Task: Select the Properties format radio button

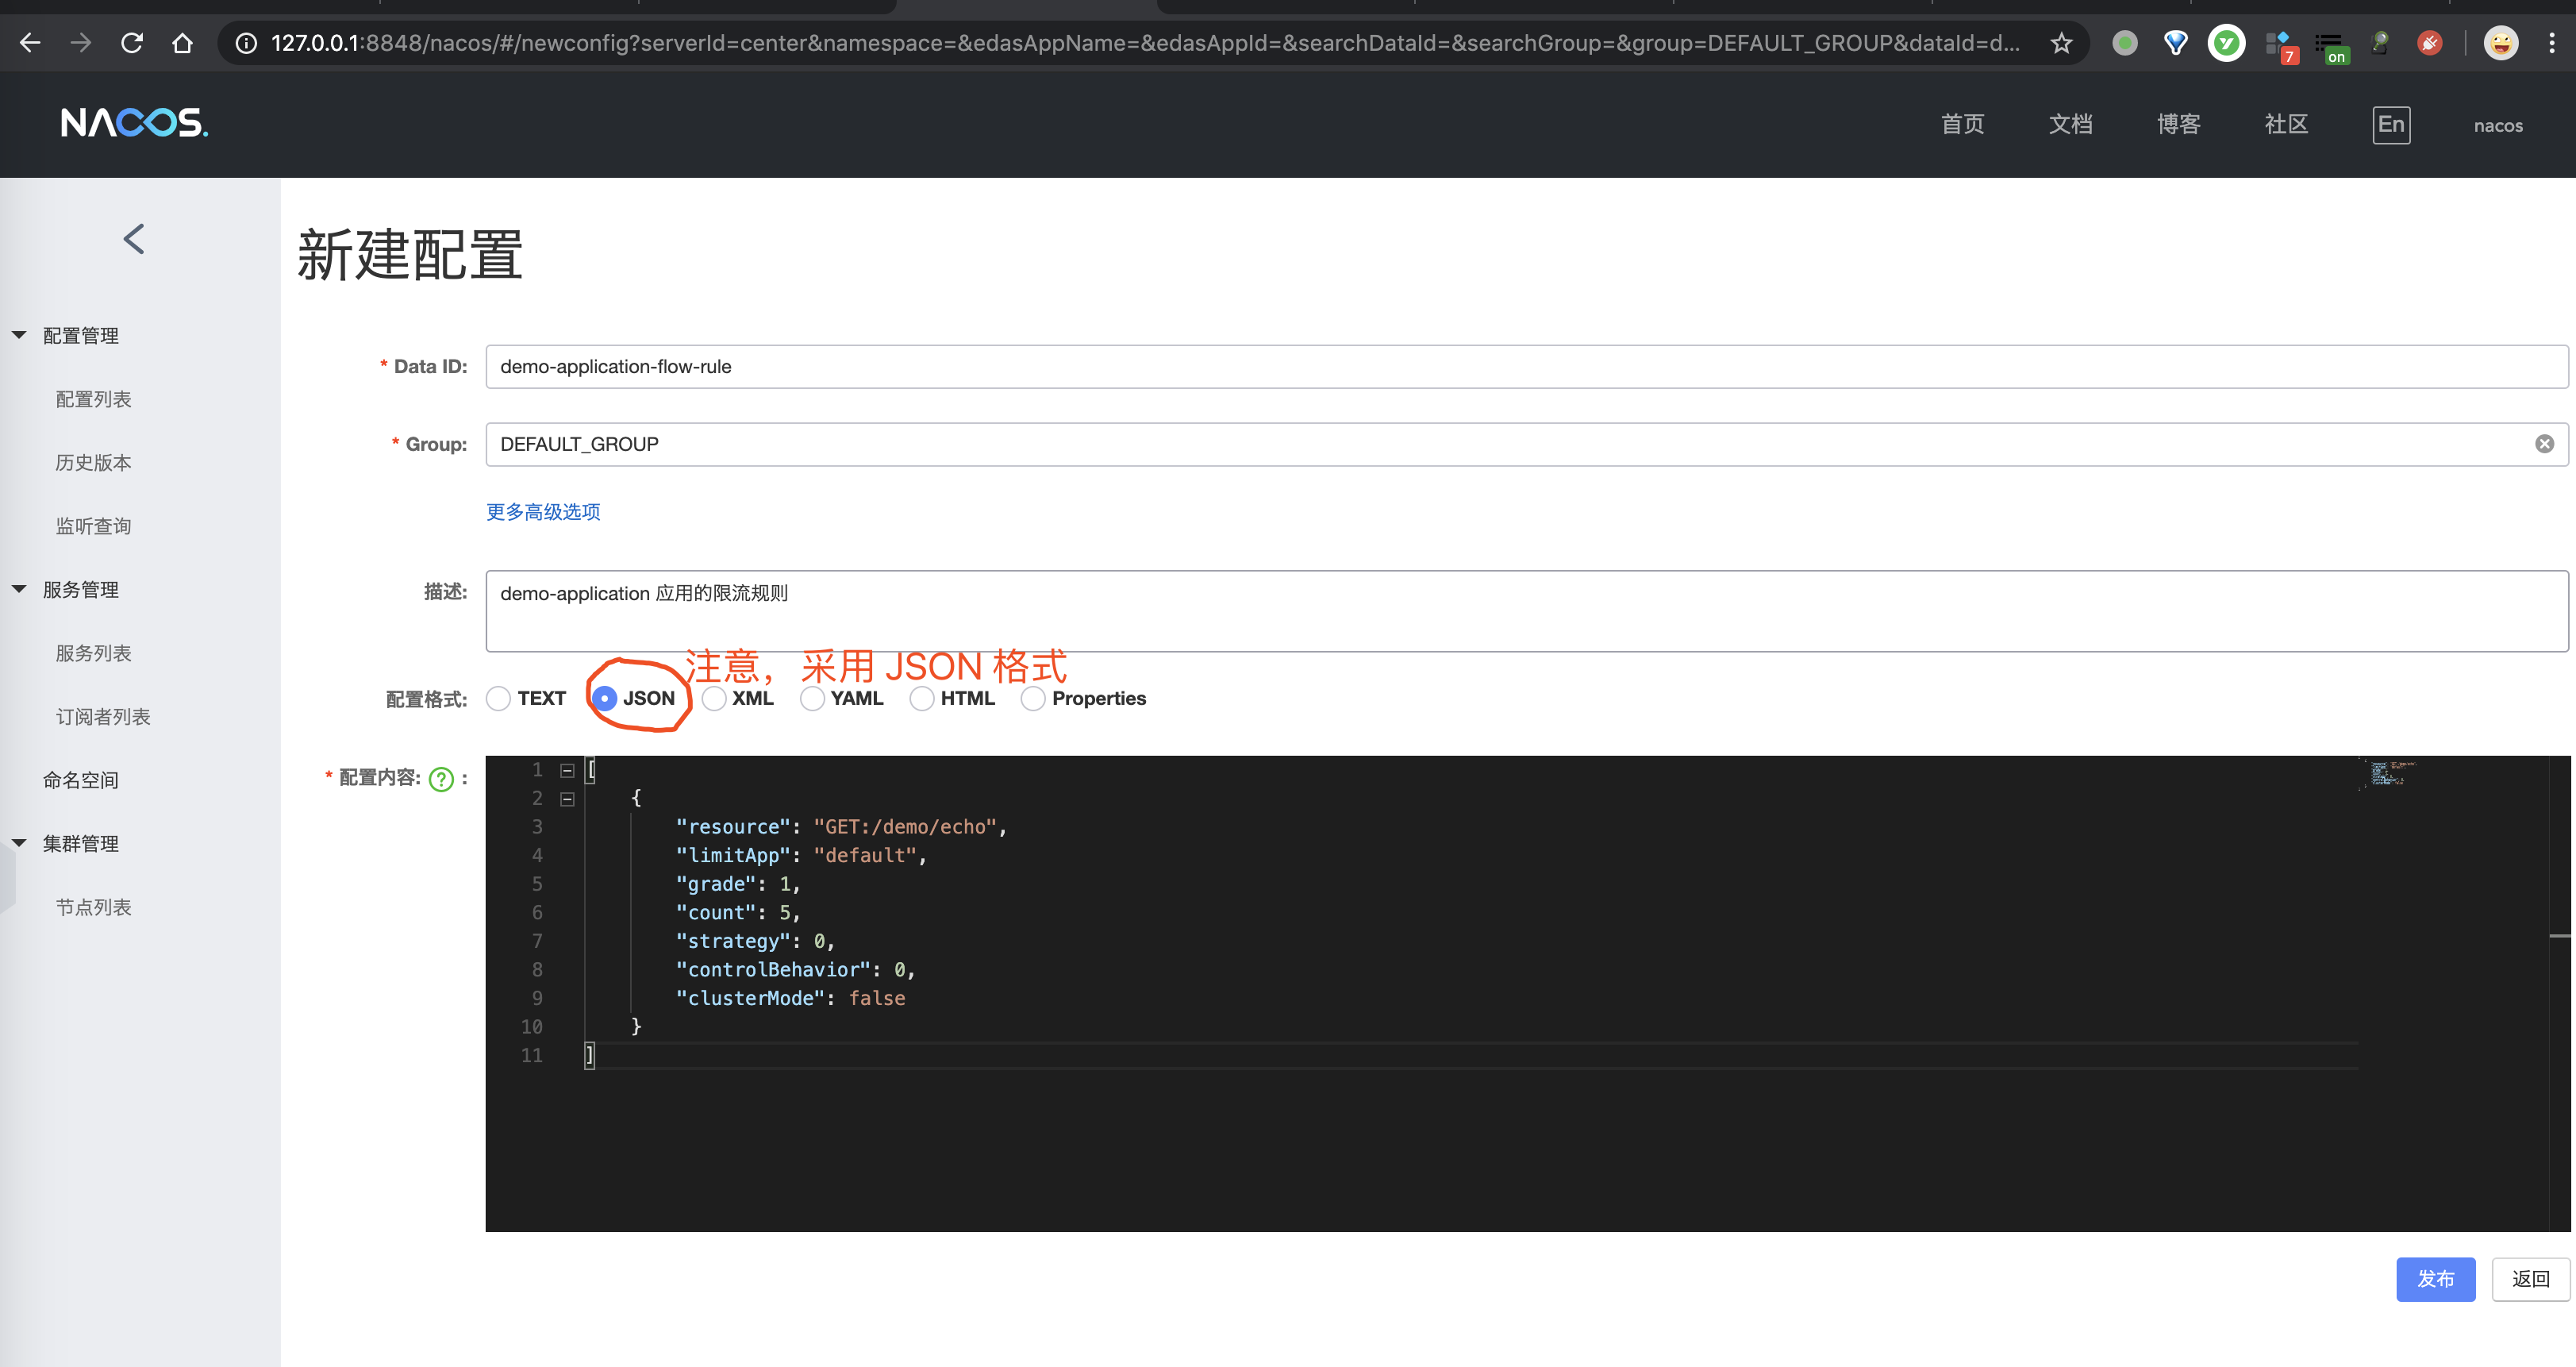Action: point(1033,698)
